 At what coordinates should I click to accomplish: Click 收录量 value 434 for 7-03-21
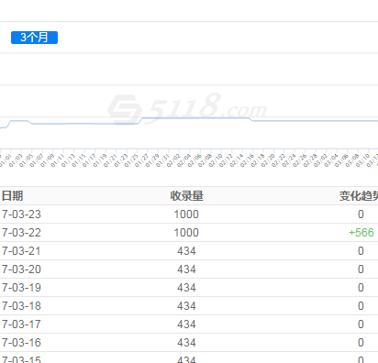[186, 251]
